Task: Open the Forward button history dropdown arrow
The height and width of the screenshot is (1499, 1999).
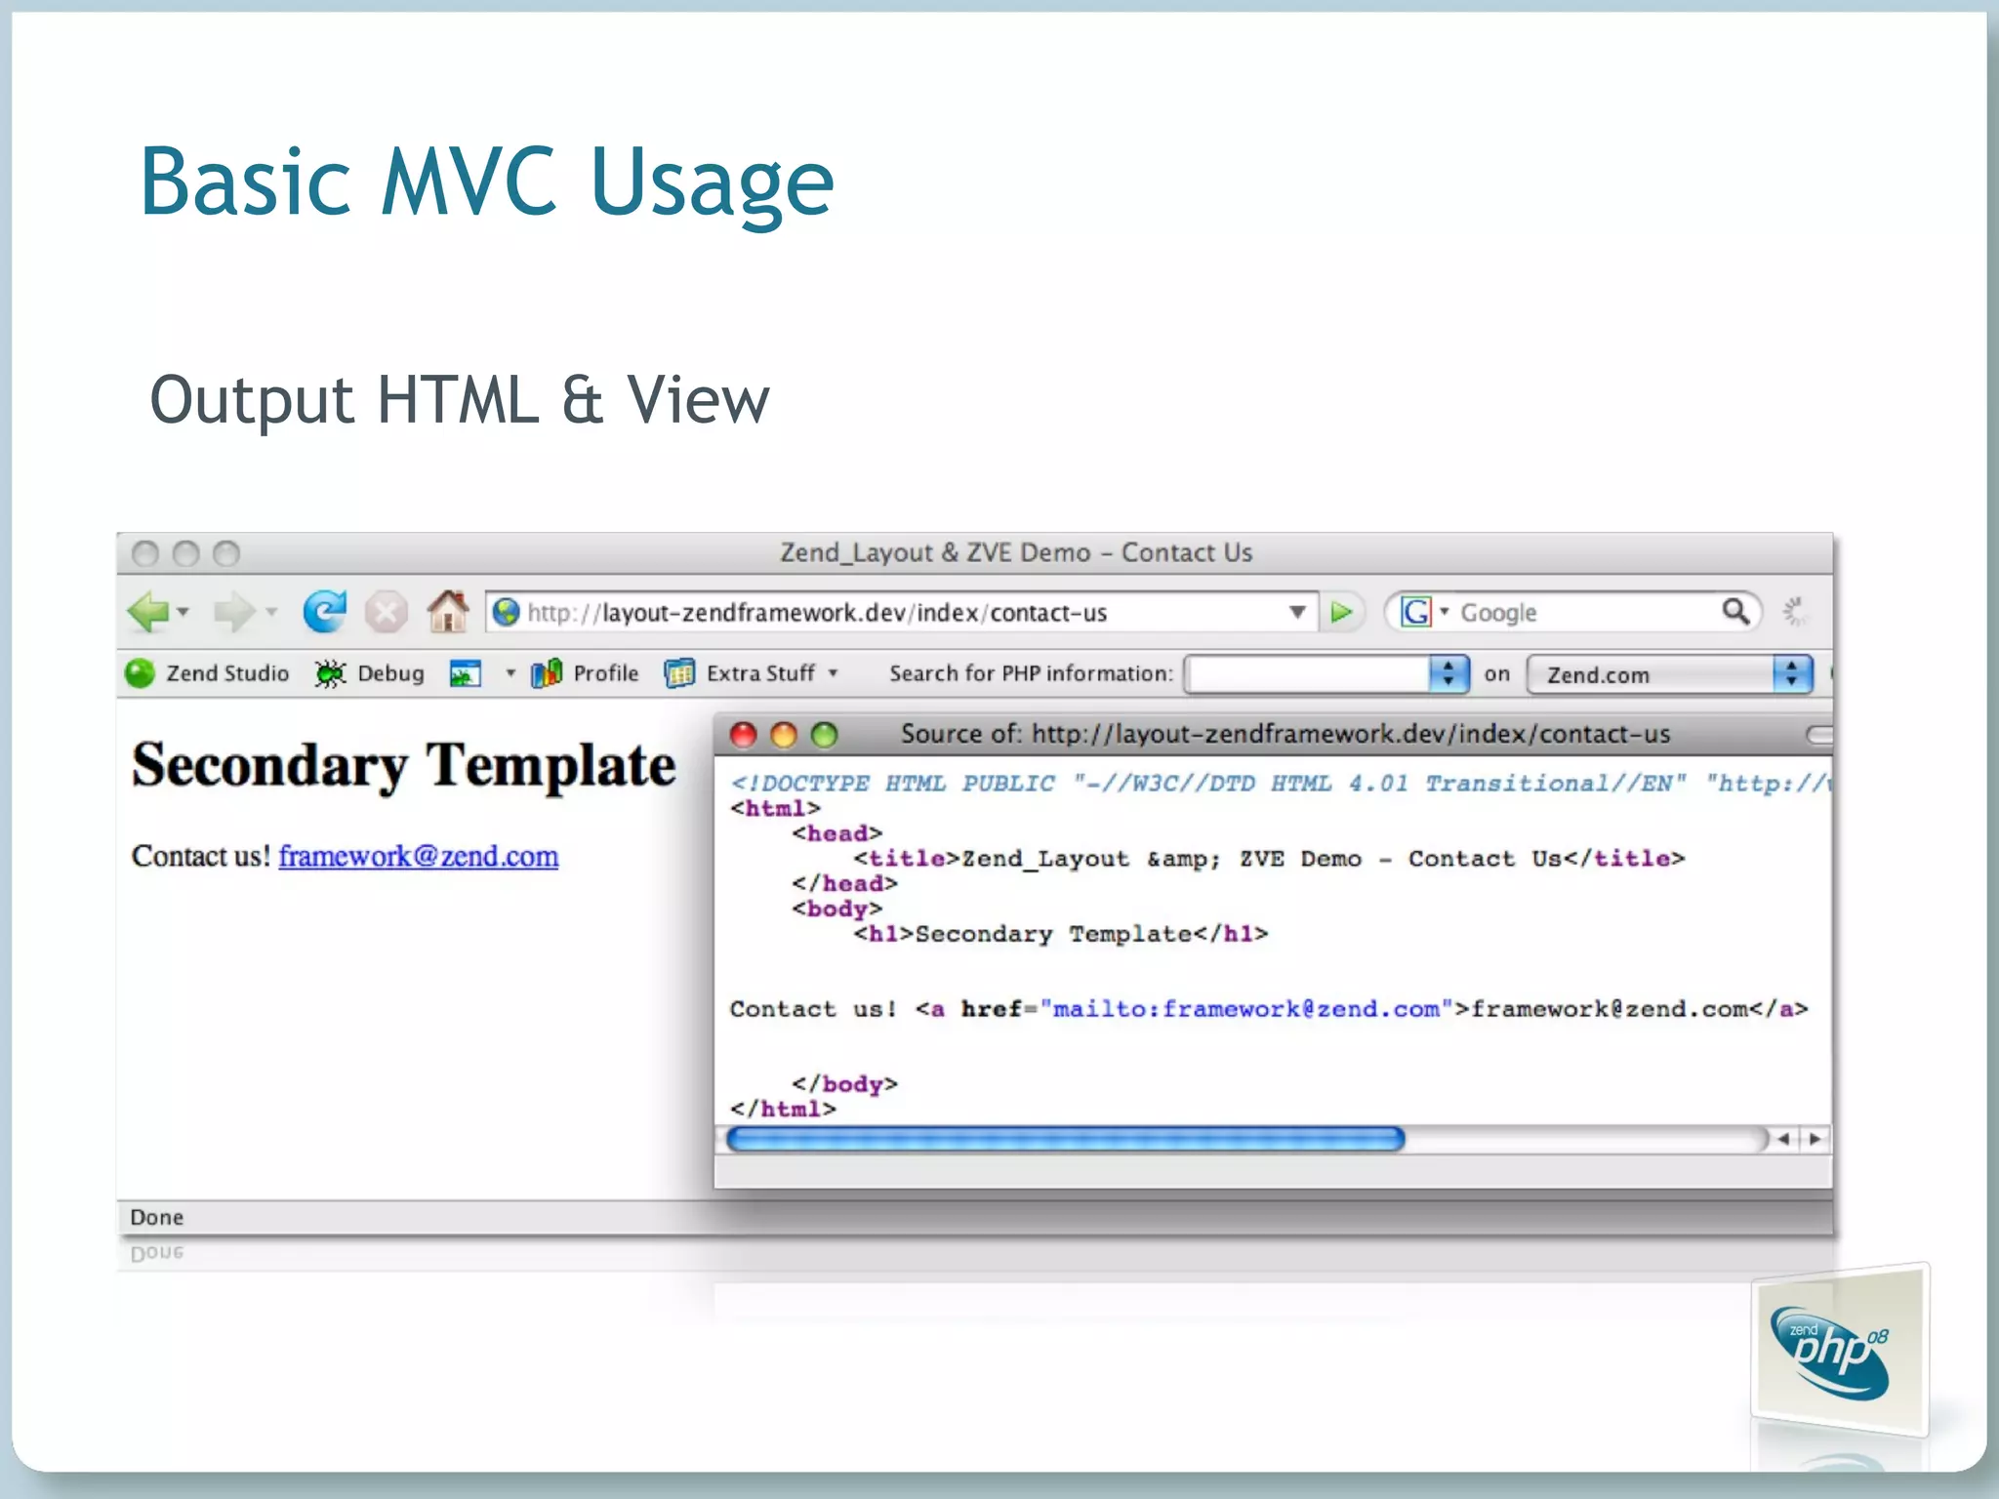Action: coord(271,612)
